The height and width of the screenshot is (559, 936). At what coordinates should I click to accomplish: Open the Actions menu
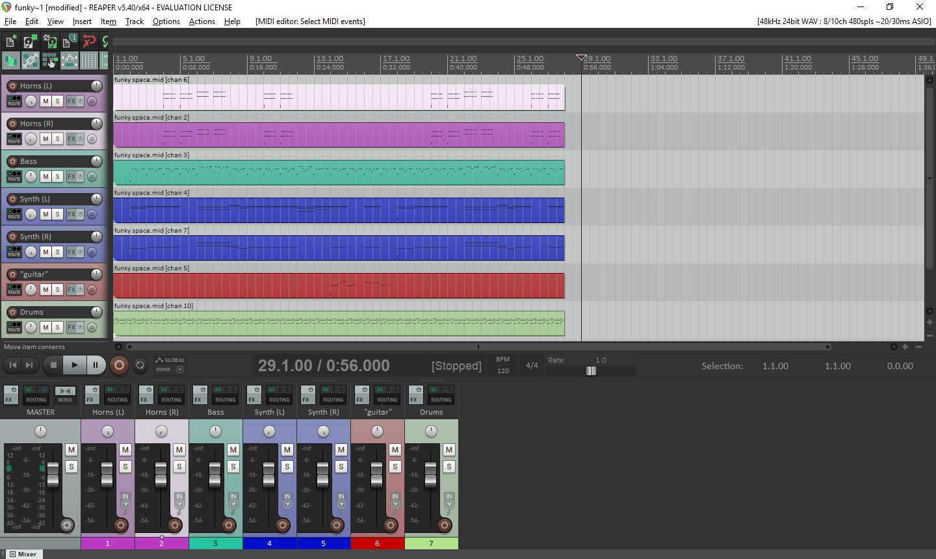point(202,21)
